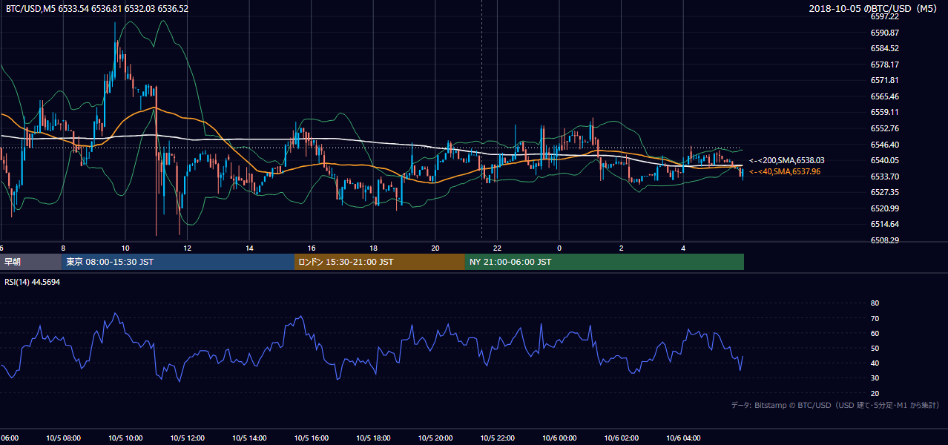
Task: Select the NY 21:00-06:00 JST session bar
Action: pos(605,262)
